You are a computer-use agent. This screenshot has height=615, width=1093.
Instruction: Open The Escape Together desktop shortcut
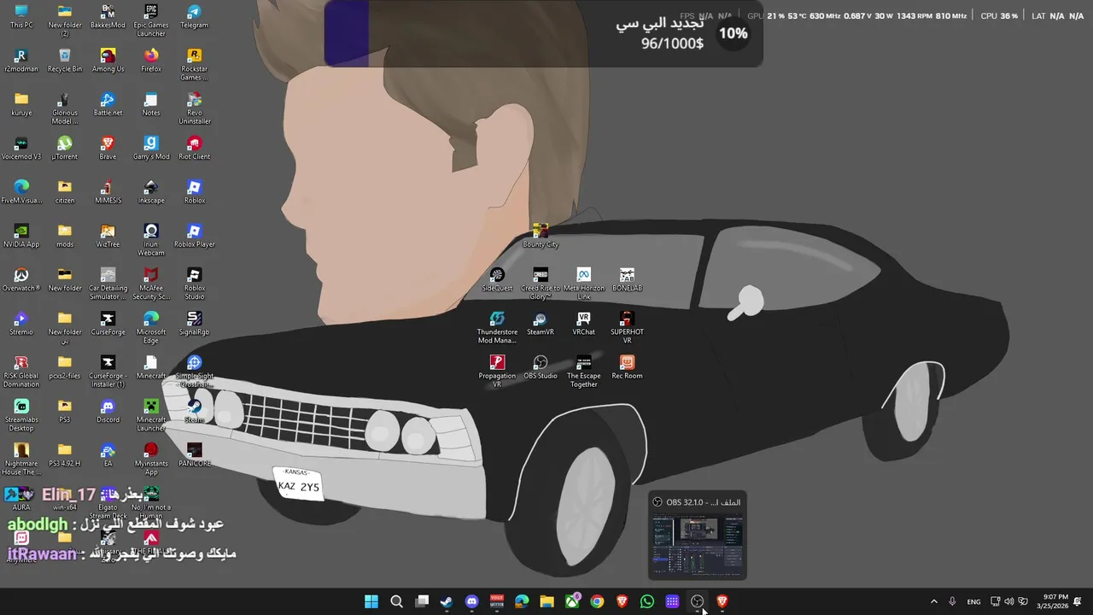coord(584,372)
